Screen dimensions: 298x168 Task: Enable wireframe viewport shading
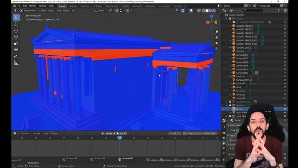tap(203, 11)
